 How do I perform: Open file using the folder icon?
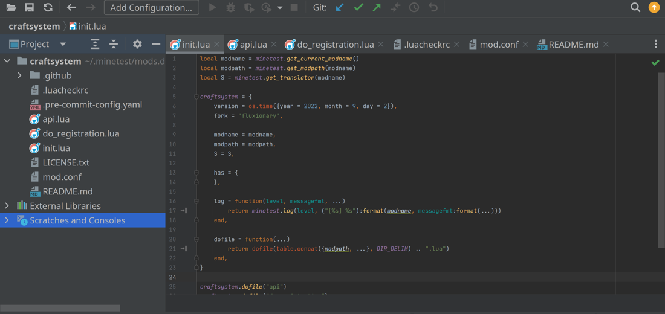pos(11,7)
